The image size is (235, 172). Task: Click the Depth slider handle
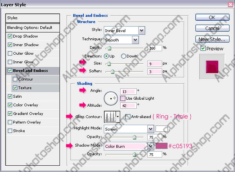(109, 48)
